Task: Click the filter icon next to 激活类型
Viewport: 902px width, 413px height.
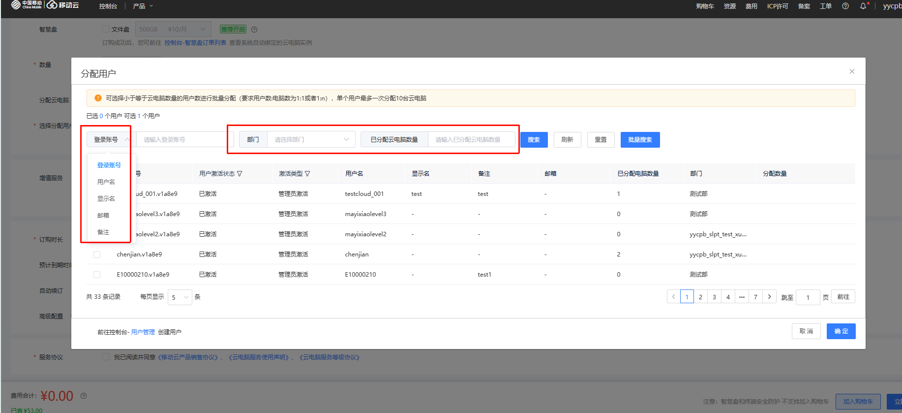Action: [307, 174]
